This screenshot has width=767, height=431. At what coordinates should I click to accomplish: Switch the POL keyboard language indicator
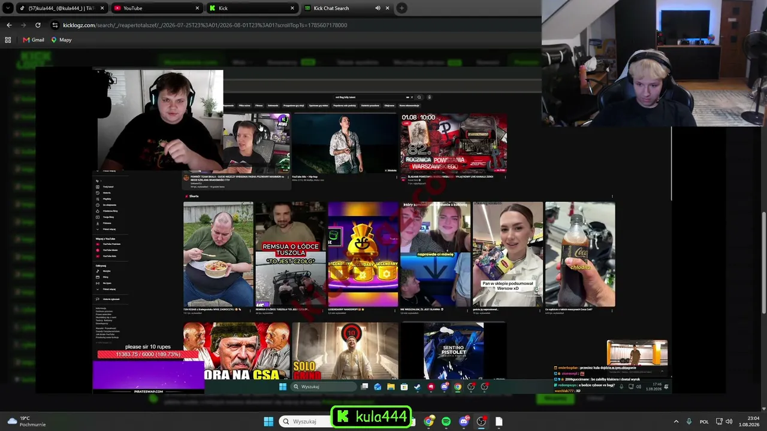click(x=705, y=421)
